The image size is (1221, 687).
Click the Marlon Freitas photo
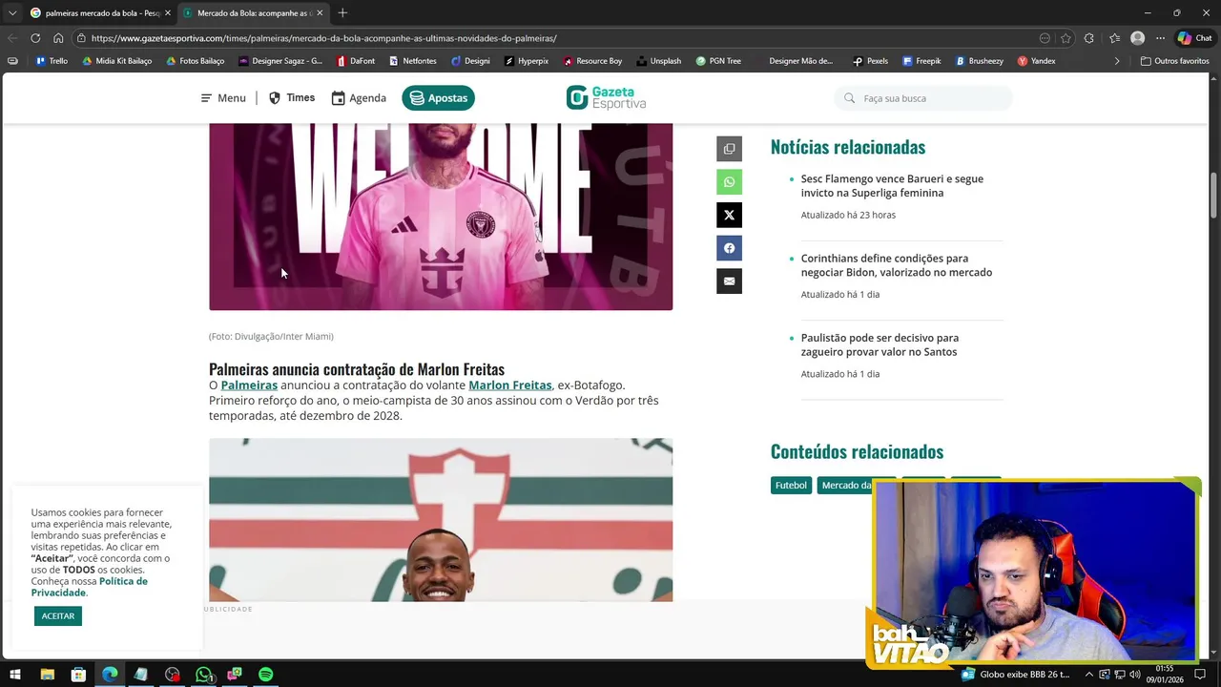click(441, 520)
